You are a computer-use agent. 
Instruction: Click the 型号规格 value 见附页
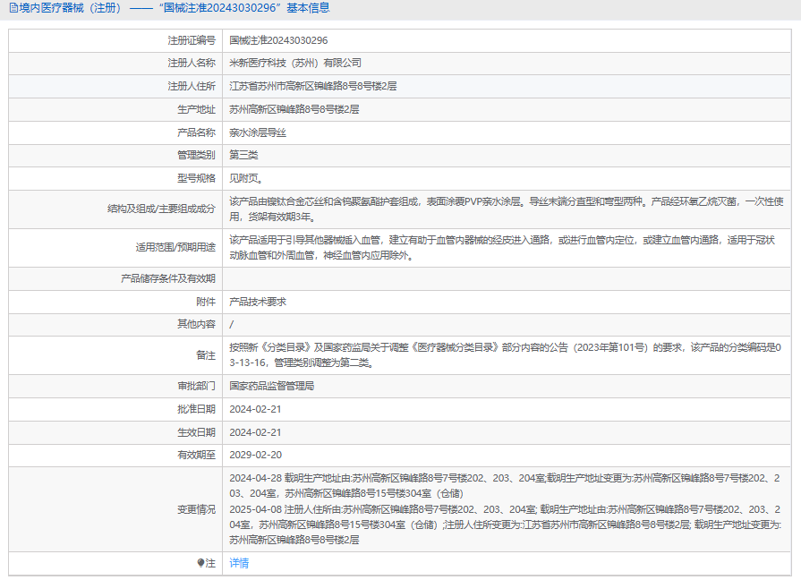(x=243, y=178)
